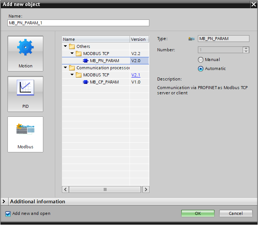Screen dimensions: 258x225
Task: Click the Name column header
Action: [x=95, y=39]
